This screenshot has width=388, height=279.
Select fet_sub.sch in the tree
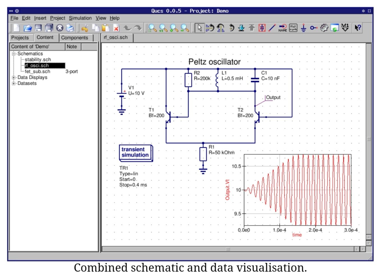[37, 72]
